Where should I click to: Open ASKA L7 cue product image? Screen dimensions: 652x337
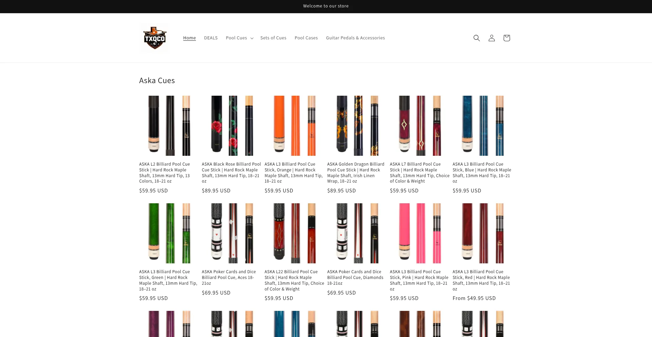point(420,126)
